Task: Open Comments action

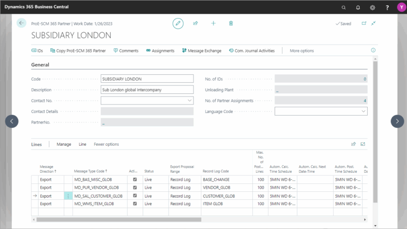Action: tap(126, 51)
